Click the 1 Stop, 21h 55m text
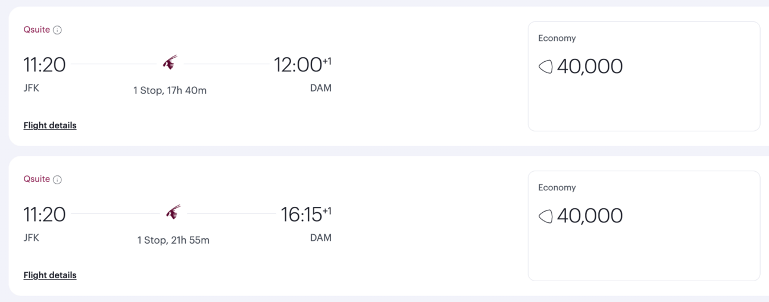This screenshot has width=769, height=302. coord(173,241)
